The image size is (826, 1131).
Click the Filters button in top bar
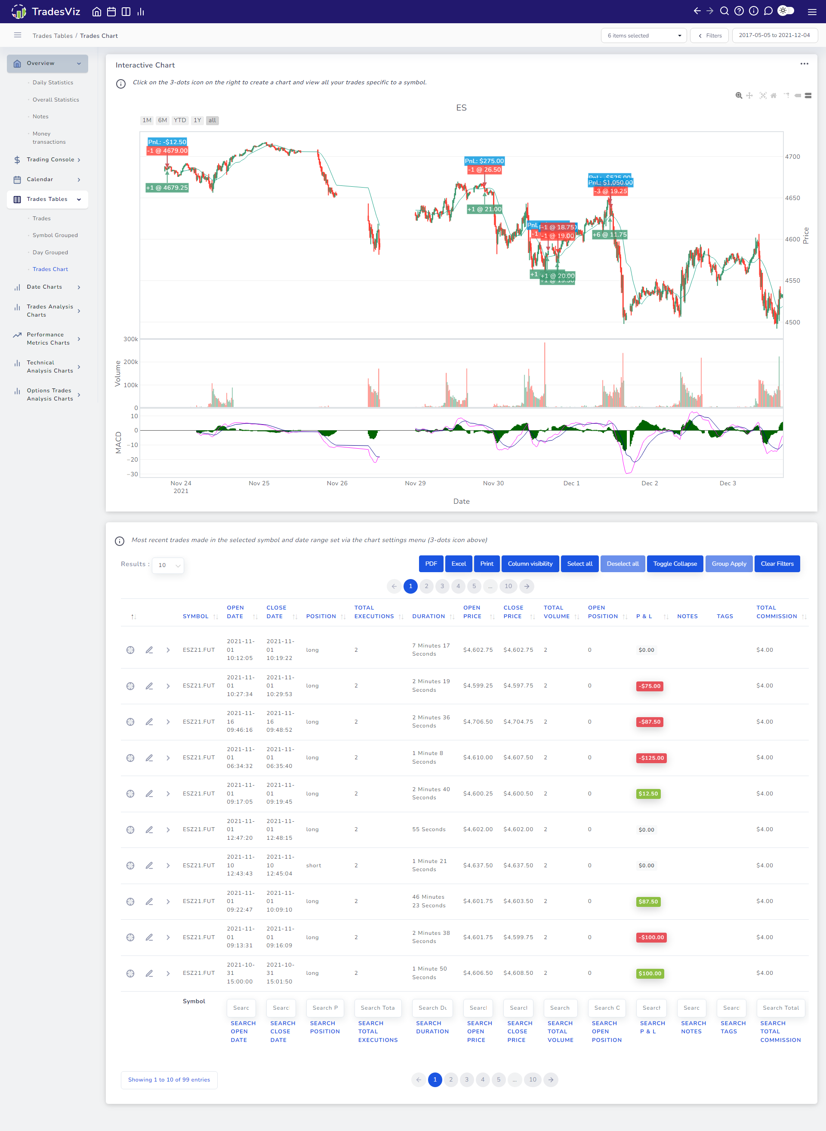point(711,36)
